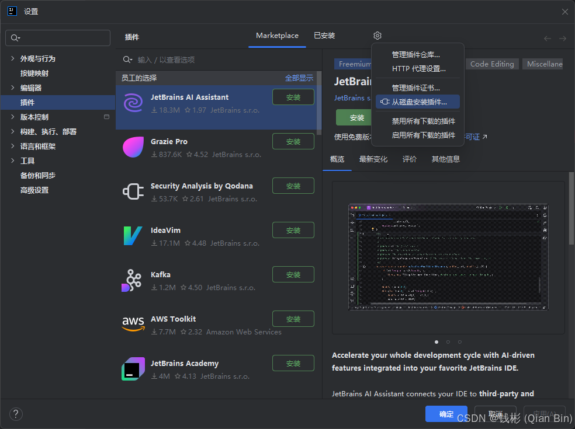Open the 概览 detail tab
Viewport: 575px width, 429px height.
coord(337,159)
